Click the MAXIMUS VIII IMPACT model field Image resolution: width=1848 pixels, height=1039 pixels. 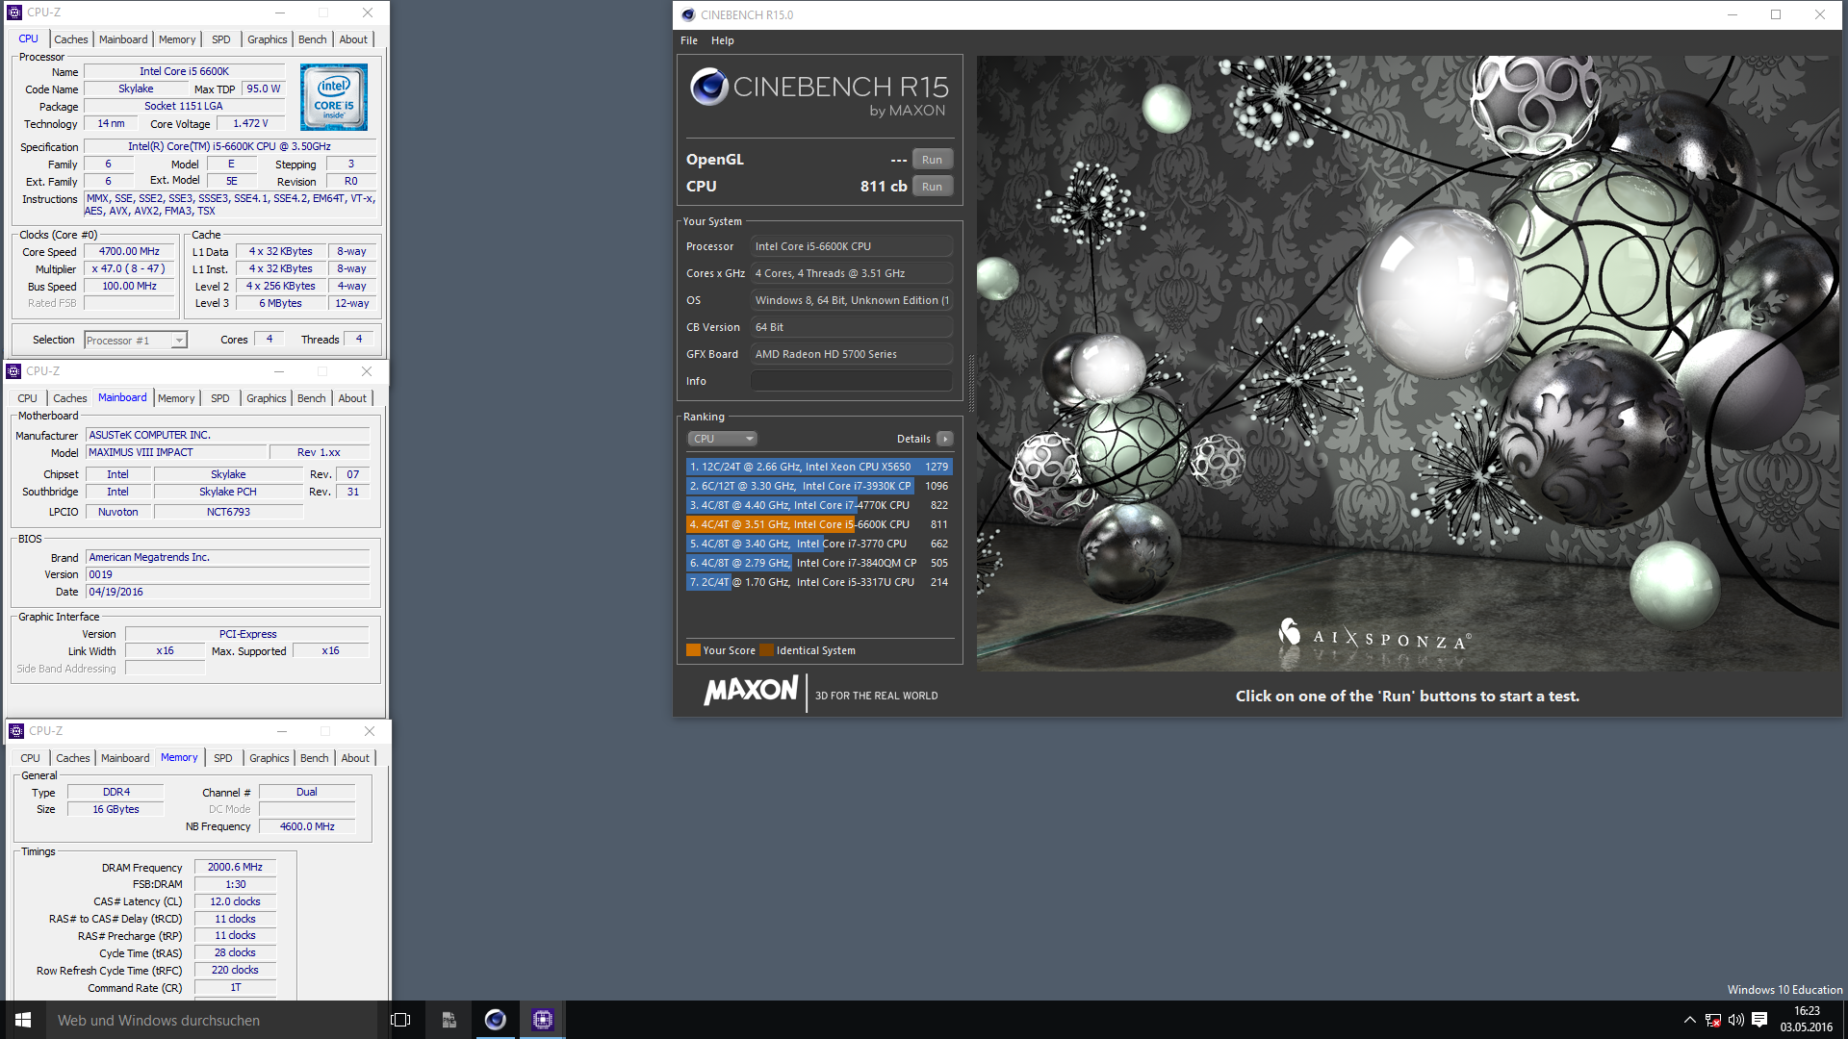coord(175,452)
